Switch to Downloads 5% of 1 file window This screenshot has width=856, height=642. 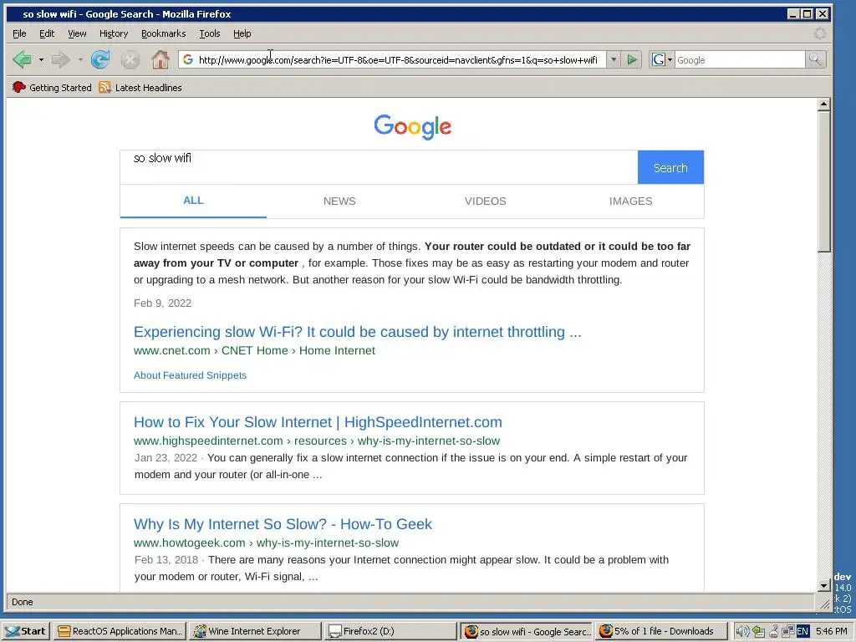661,631
